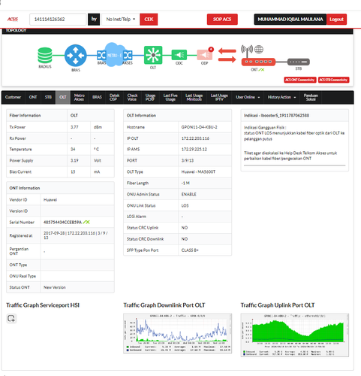View the Last Five Usage tab
The image size is (361, 376).
click(x=170, y=97)
